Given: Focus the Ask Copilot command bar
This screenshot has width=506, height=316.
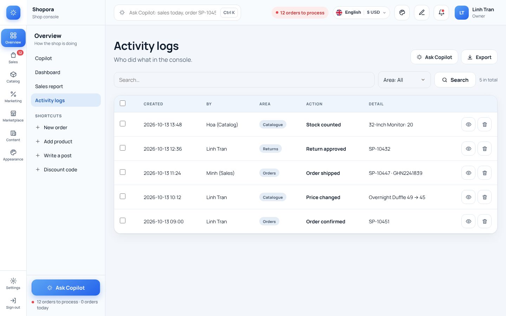Looking at the screenshot, I should click(177, 13).
